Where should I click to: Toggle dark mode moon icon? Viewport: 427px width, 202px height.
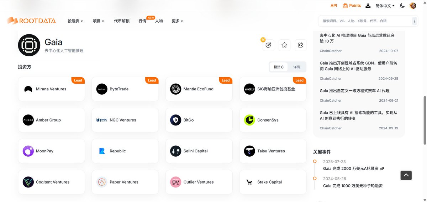[402, 6]
